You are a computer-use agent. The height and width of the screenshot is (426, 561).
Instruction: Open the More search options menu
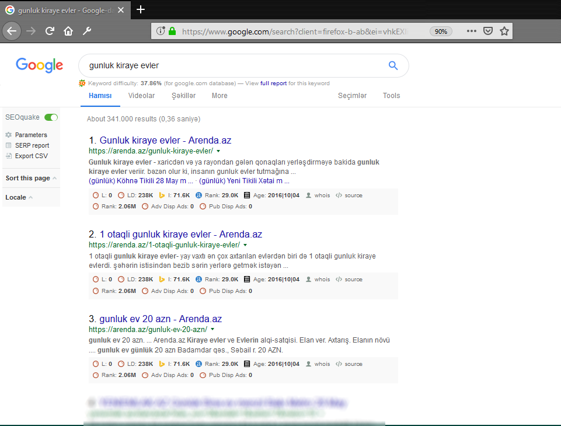(219, 96)
